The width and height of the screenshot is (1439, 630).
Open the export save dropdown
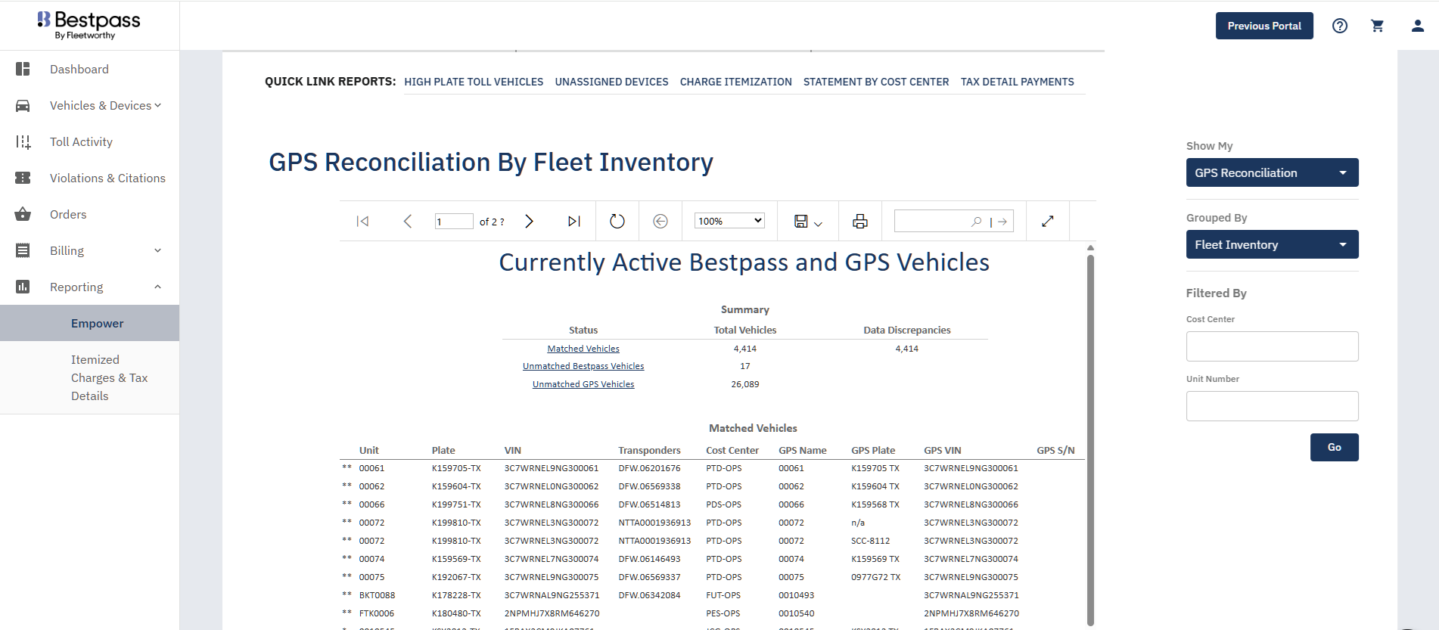pos(808,222)
